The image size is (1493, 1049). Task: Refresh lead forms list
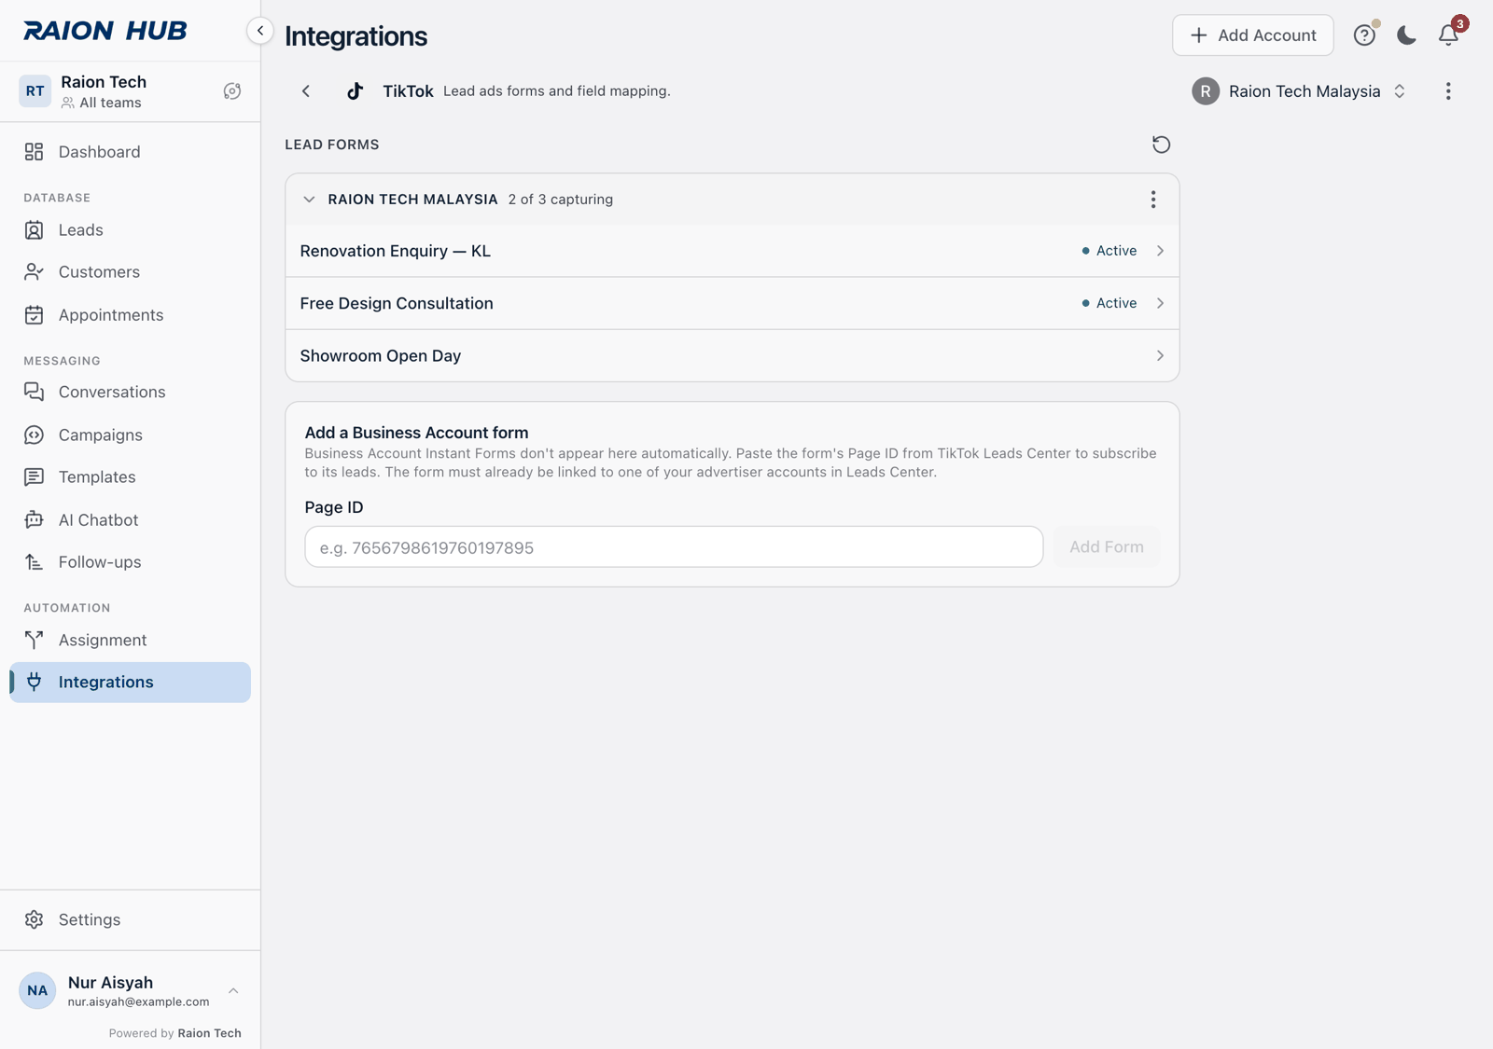coord(1161,145)
